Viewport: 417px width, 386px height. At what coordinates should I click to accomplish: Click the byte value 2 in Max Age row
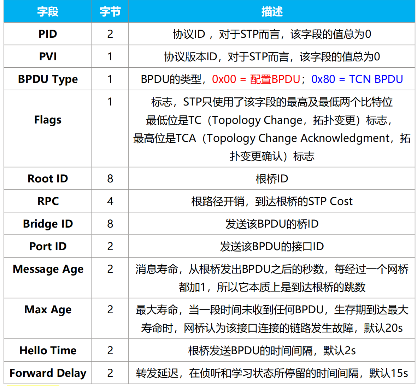coord(110,309)
